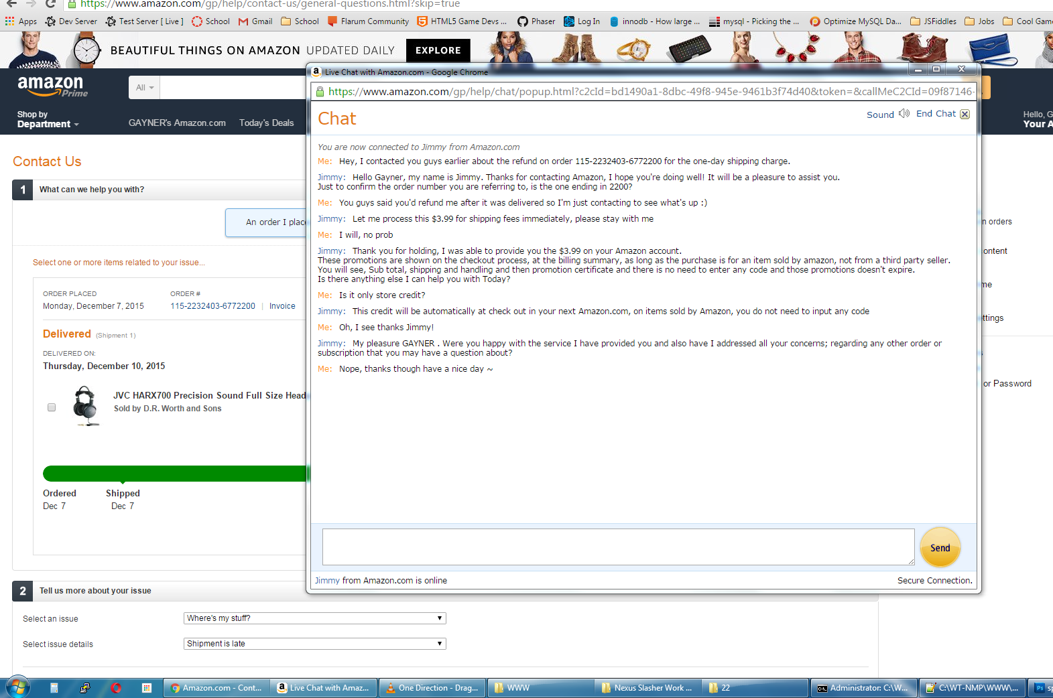This screenshot has width=1053, height=698.
Task: Click the chat message text box
Action: (x=618, y=547)
